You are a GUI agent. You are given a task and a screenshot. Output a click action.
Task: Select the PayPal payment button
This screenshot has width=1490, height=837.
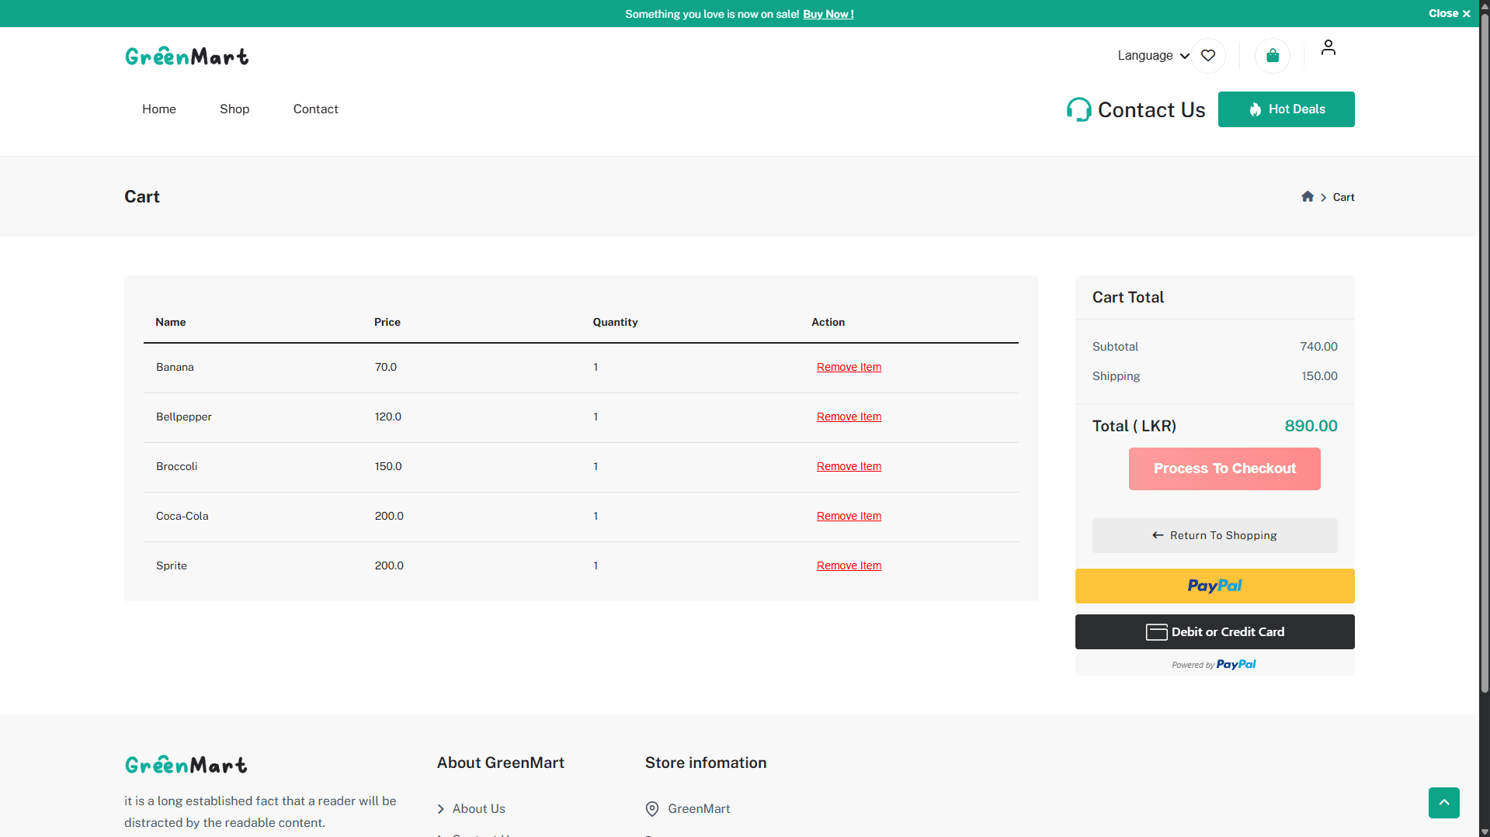(x=1214, y=586)
